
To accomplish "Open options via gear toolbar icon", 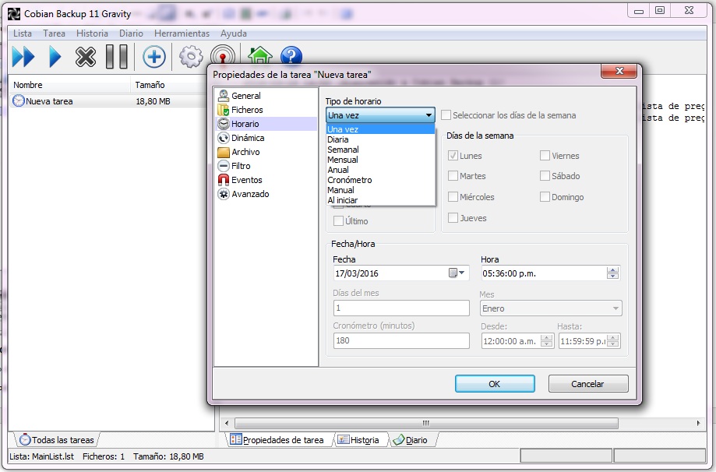I will click(x=191, y=57).
